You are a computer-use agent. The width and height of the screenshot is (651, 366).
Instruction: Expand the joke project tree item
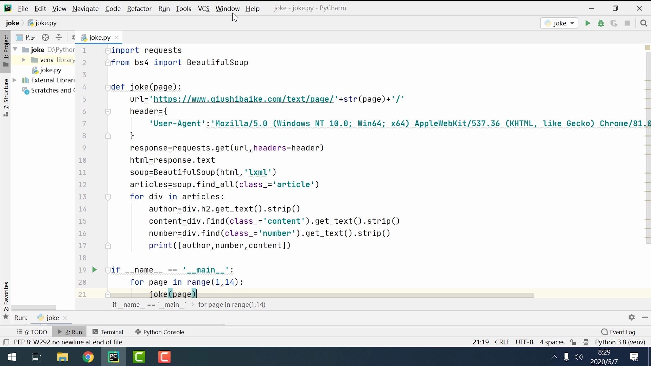(x=16, y=49)
